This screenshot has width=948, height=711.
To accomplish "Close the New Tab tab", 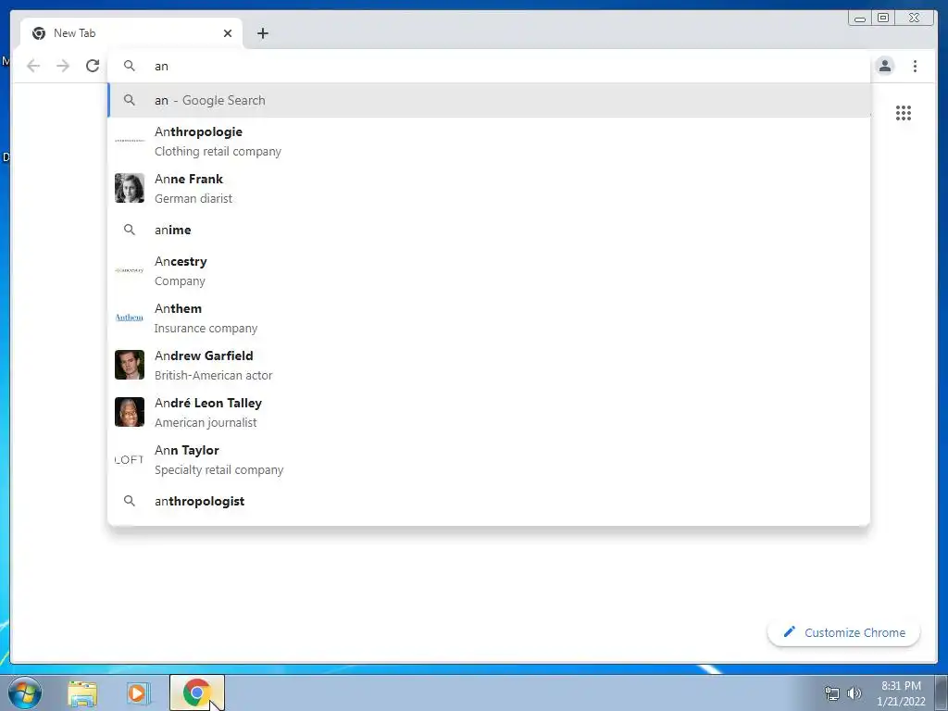I will point(228,33).
